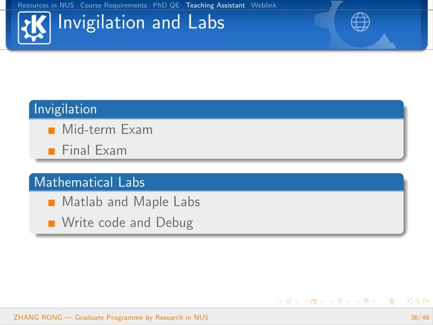Click the subsection navigation lines icon
Viewport: 433px width, 325px height.
(340, 301)
